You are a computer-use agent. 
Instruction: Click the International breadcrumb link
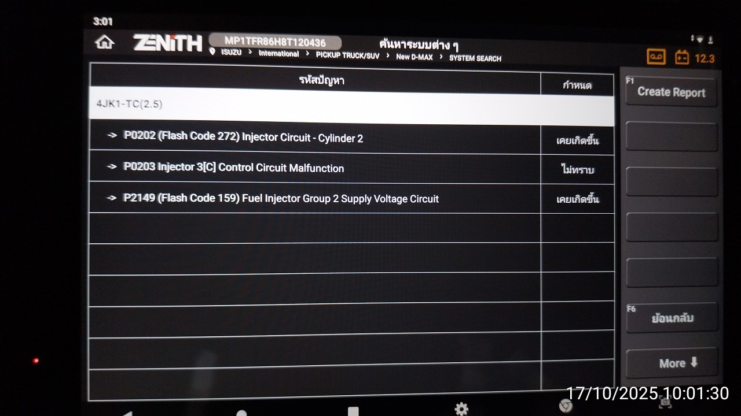[x=278, y=54]
